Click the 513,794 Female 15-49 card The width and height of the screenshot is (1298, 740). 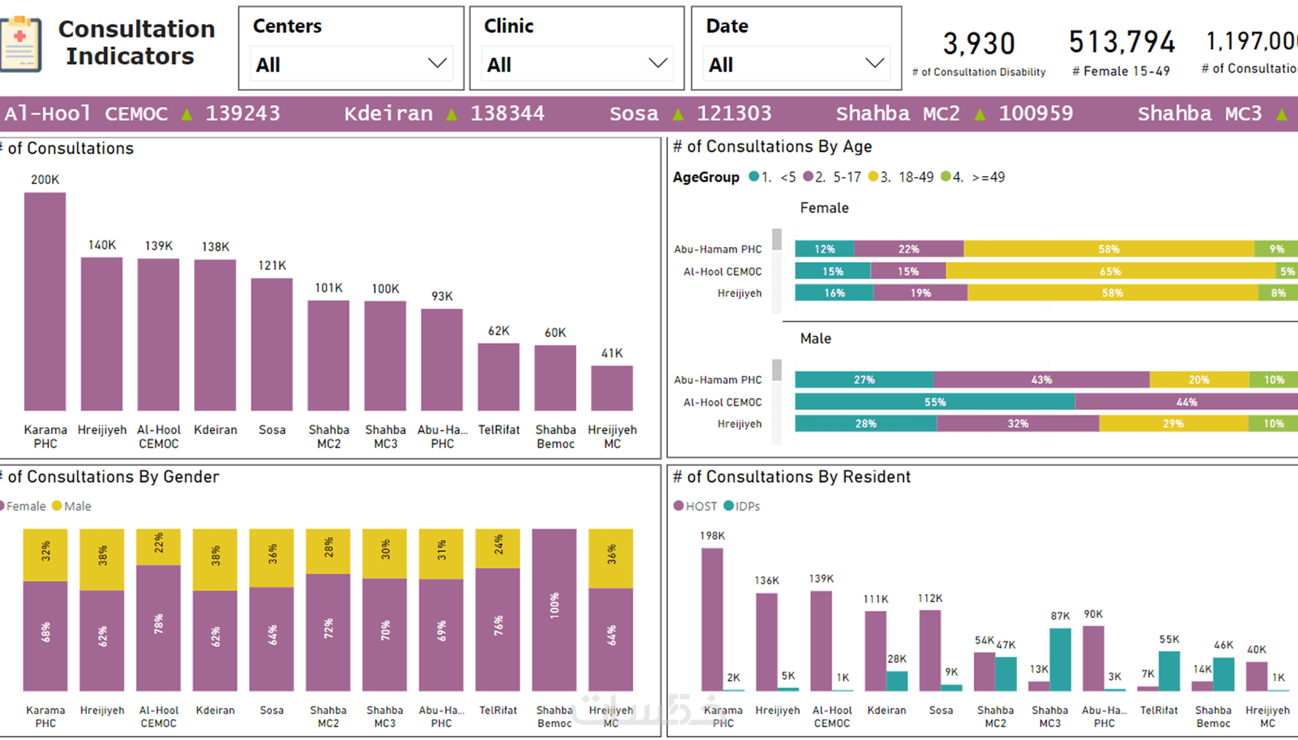(1122, 53)
